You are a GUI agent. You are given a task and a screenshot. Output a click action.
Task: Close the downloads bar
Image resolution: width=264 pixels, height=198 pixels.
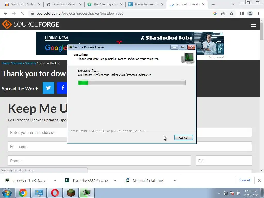click(x=259, y=180)
